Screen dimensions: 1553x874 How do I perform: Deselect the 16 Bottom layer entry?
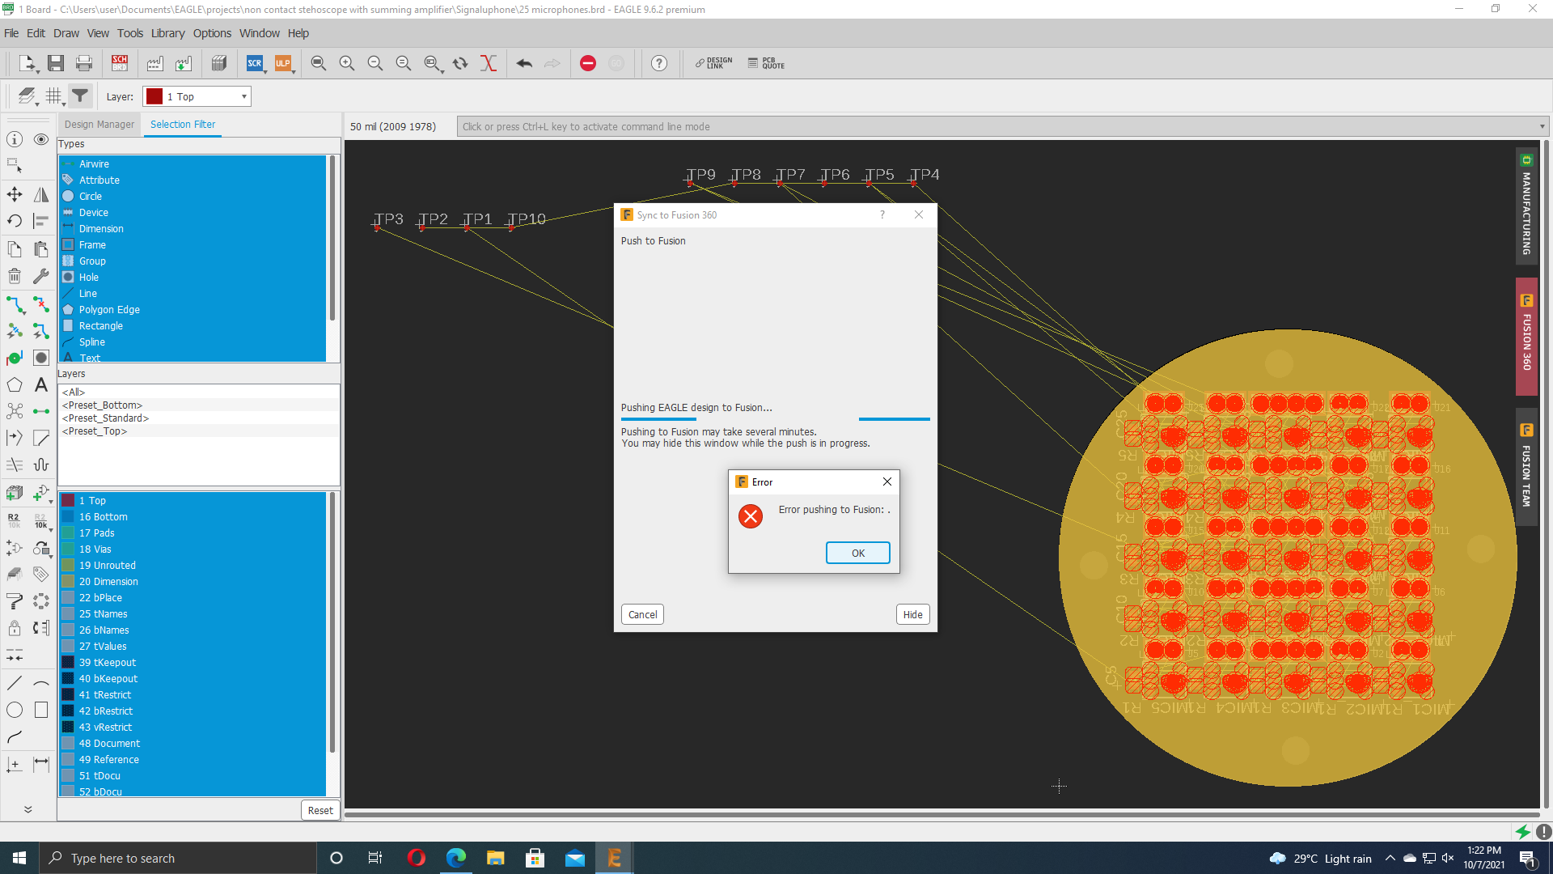click(x=105, y=516)
